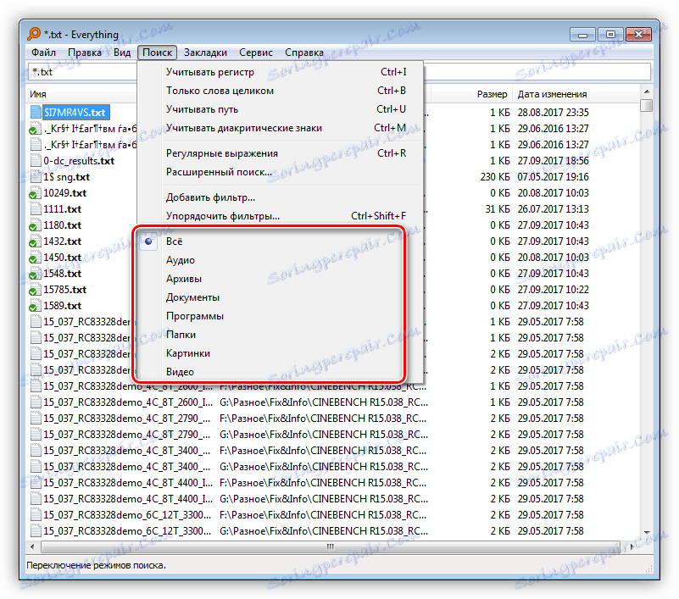Open the Файл menu
Viewport: 679px width, 599px height.
pyautogui.click(x=43, y=53)
